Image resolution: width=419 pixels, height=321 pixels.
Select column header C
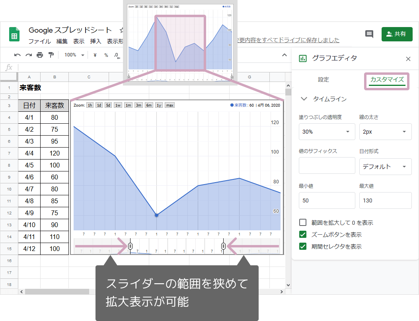[89, 77]
